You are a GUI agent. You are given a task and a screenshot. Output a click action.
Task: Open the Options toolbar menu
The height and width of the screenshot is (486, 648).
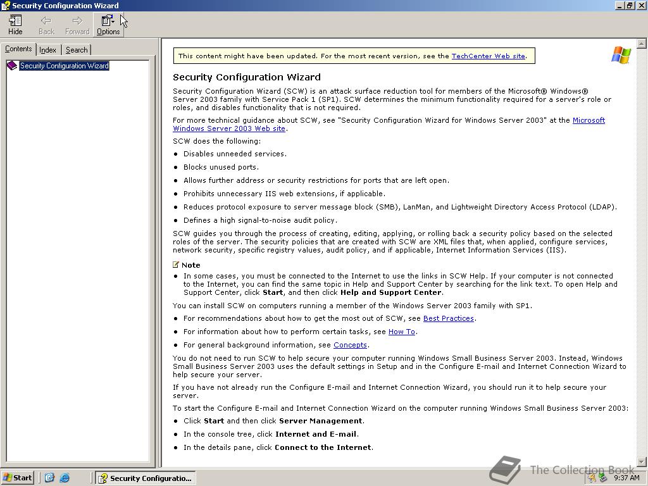coord(108,25)
